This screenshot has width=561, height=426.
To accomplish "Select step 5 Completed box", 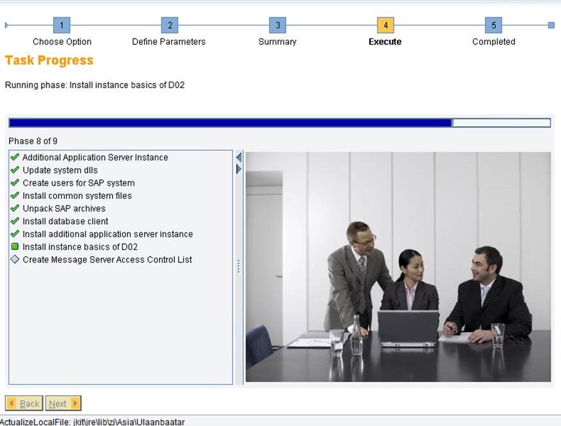I will pos(493,25).
